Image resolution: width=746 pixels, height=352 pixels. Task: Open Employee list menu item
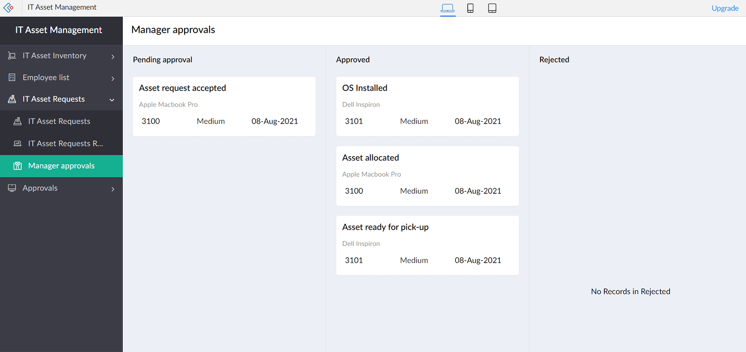61,77
